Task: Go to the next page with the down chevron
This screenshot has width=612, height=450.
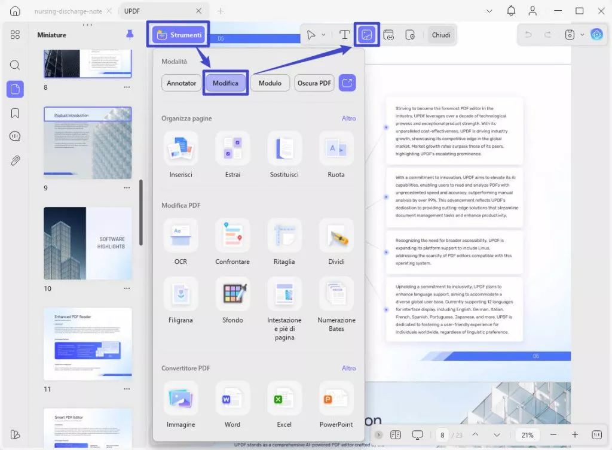Action: (497, 435)
